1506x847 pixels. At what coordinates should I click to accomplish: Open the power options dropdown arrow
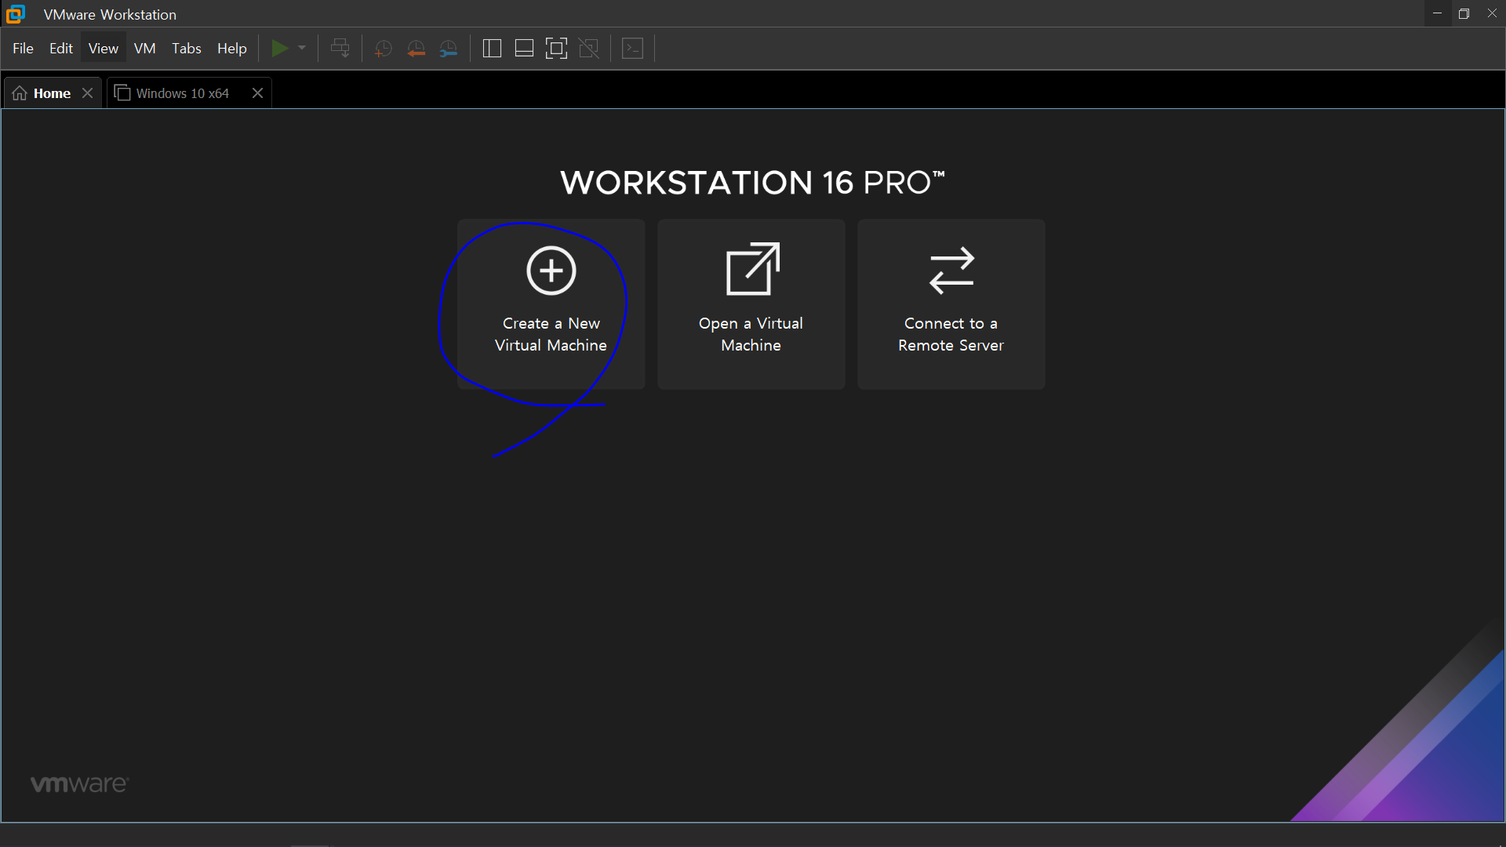pos(302,49)
